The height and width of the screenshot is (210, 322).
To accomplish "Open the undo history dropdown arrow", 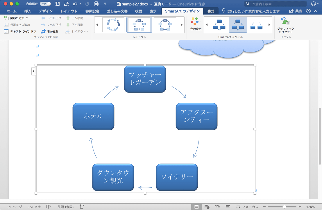I will pyautogui.click(x=80, y=4).
